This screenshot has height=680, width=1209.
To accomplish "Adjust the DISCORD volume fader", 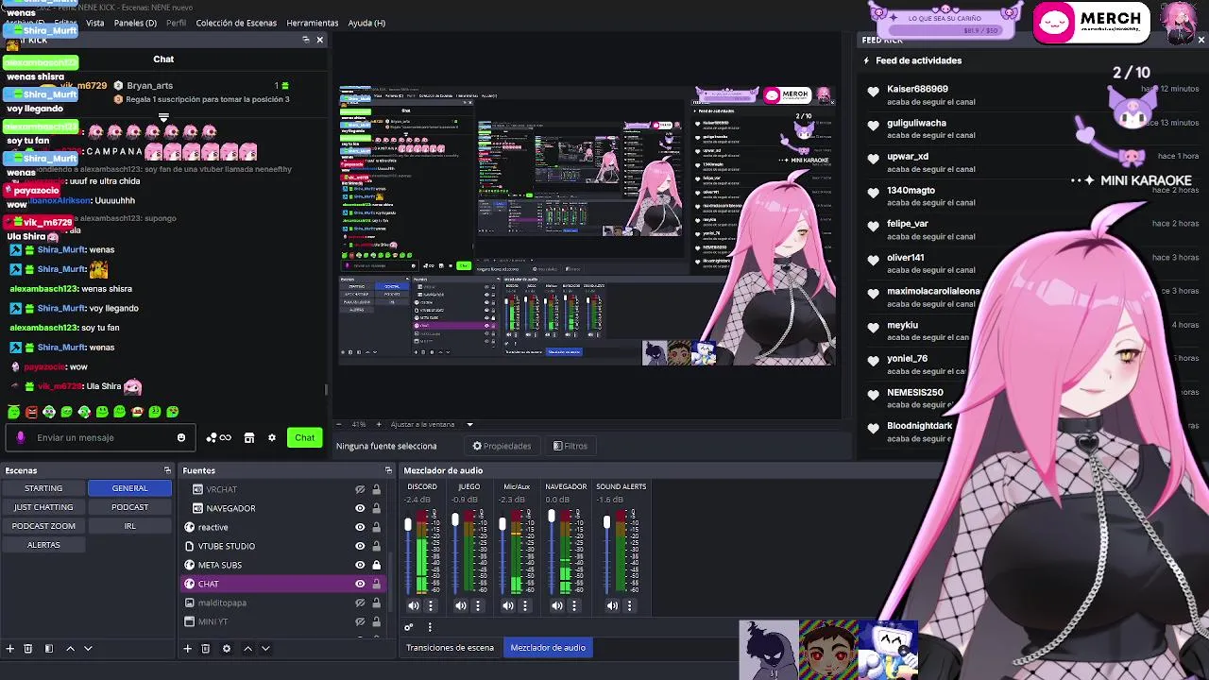I will pos(408,522).
